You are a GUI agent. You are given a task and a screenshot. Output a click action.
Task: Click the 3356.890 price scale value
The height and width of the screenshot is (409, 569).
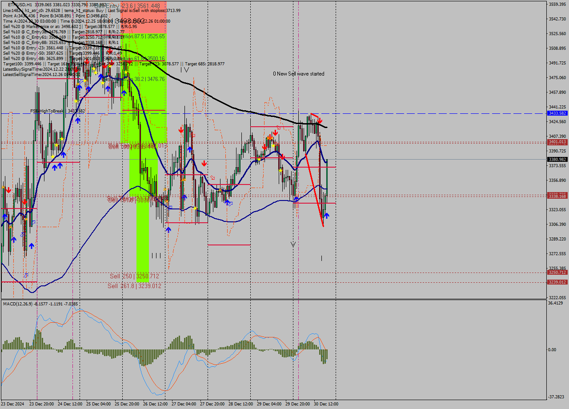click(557, 180)
